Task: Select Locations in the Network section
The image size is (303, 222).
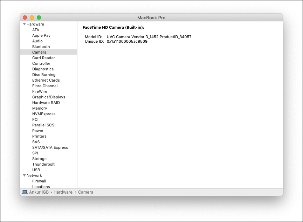Action: (41, 187)
